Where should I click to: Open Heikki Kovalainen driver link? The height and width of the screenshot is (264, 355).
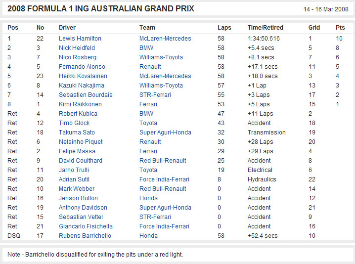(83, 76)
